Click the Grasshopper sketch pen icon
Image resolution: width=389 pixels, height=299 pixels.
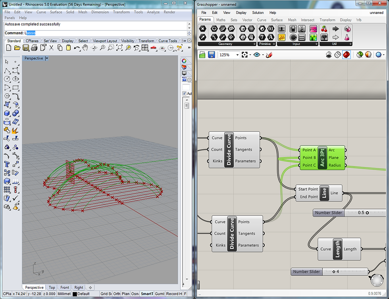[x=269, y=55]
